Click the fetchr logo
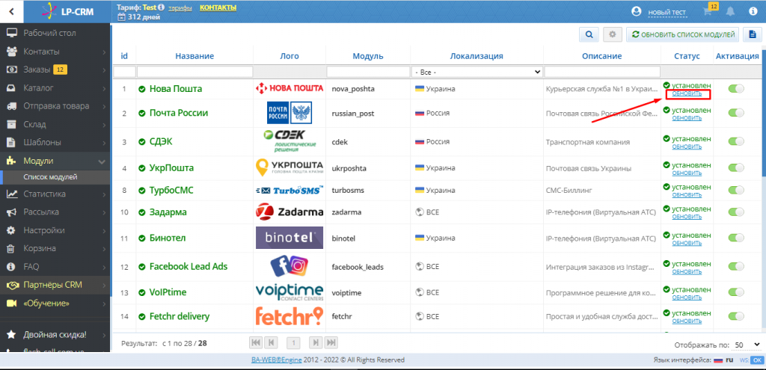This screenshot has height=370, width=766. 289,316
